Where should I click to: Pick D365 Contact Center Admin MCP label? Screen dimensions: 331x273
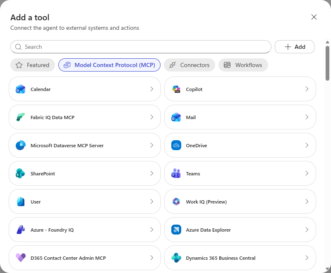pyautogui.click(x=68, y=258)
